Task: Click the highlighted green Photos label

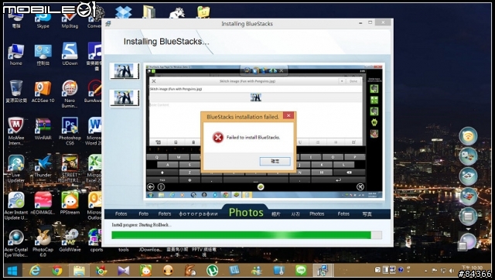Action: tap(246, 213)
